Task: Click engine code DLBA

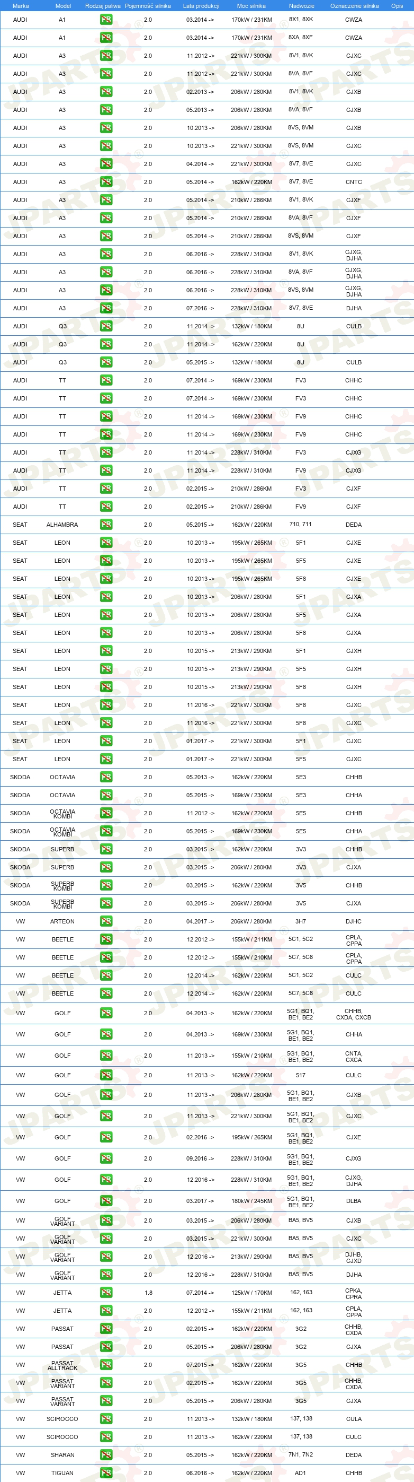Action: pyautogui.click(x=354, y=1201)
